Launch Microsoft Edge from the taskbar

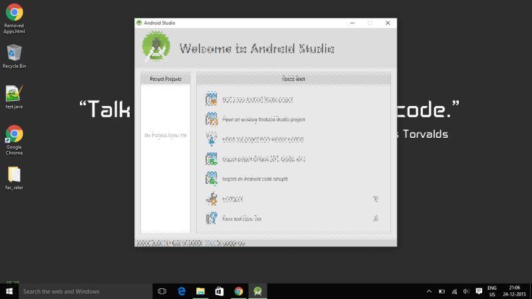[182, 291]
